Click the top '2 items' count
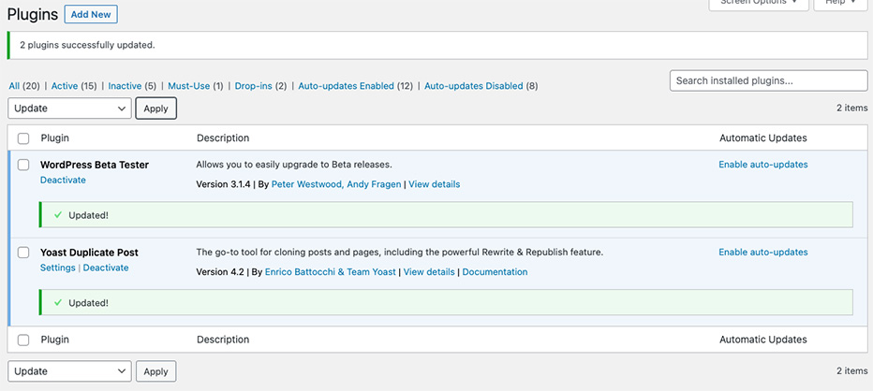 pyautogui.click(x=851, y=108)
